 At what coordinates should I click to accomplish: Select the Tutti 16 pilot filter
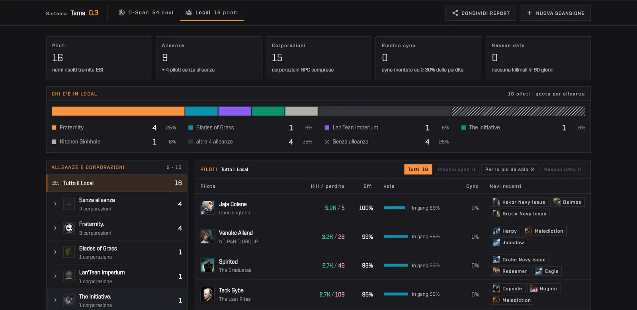(418, 169)
